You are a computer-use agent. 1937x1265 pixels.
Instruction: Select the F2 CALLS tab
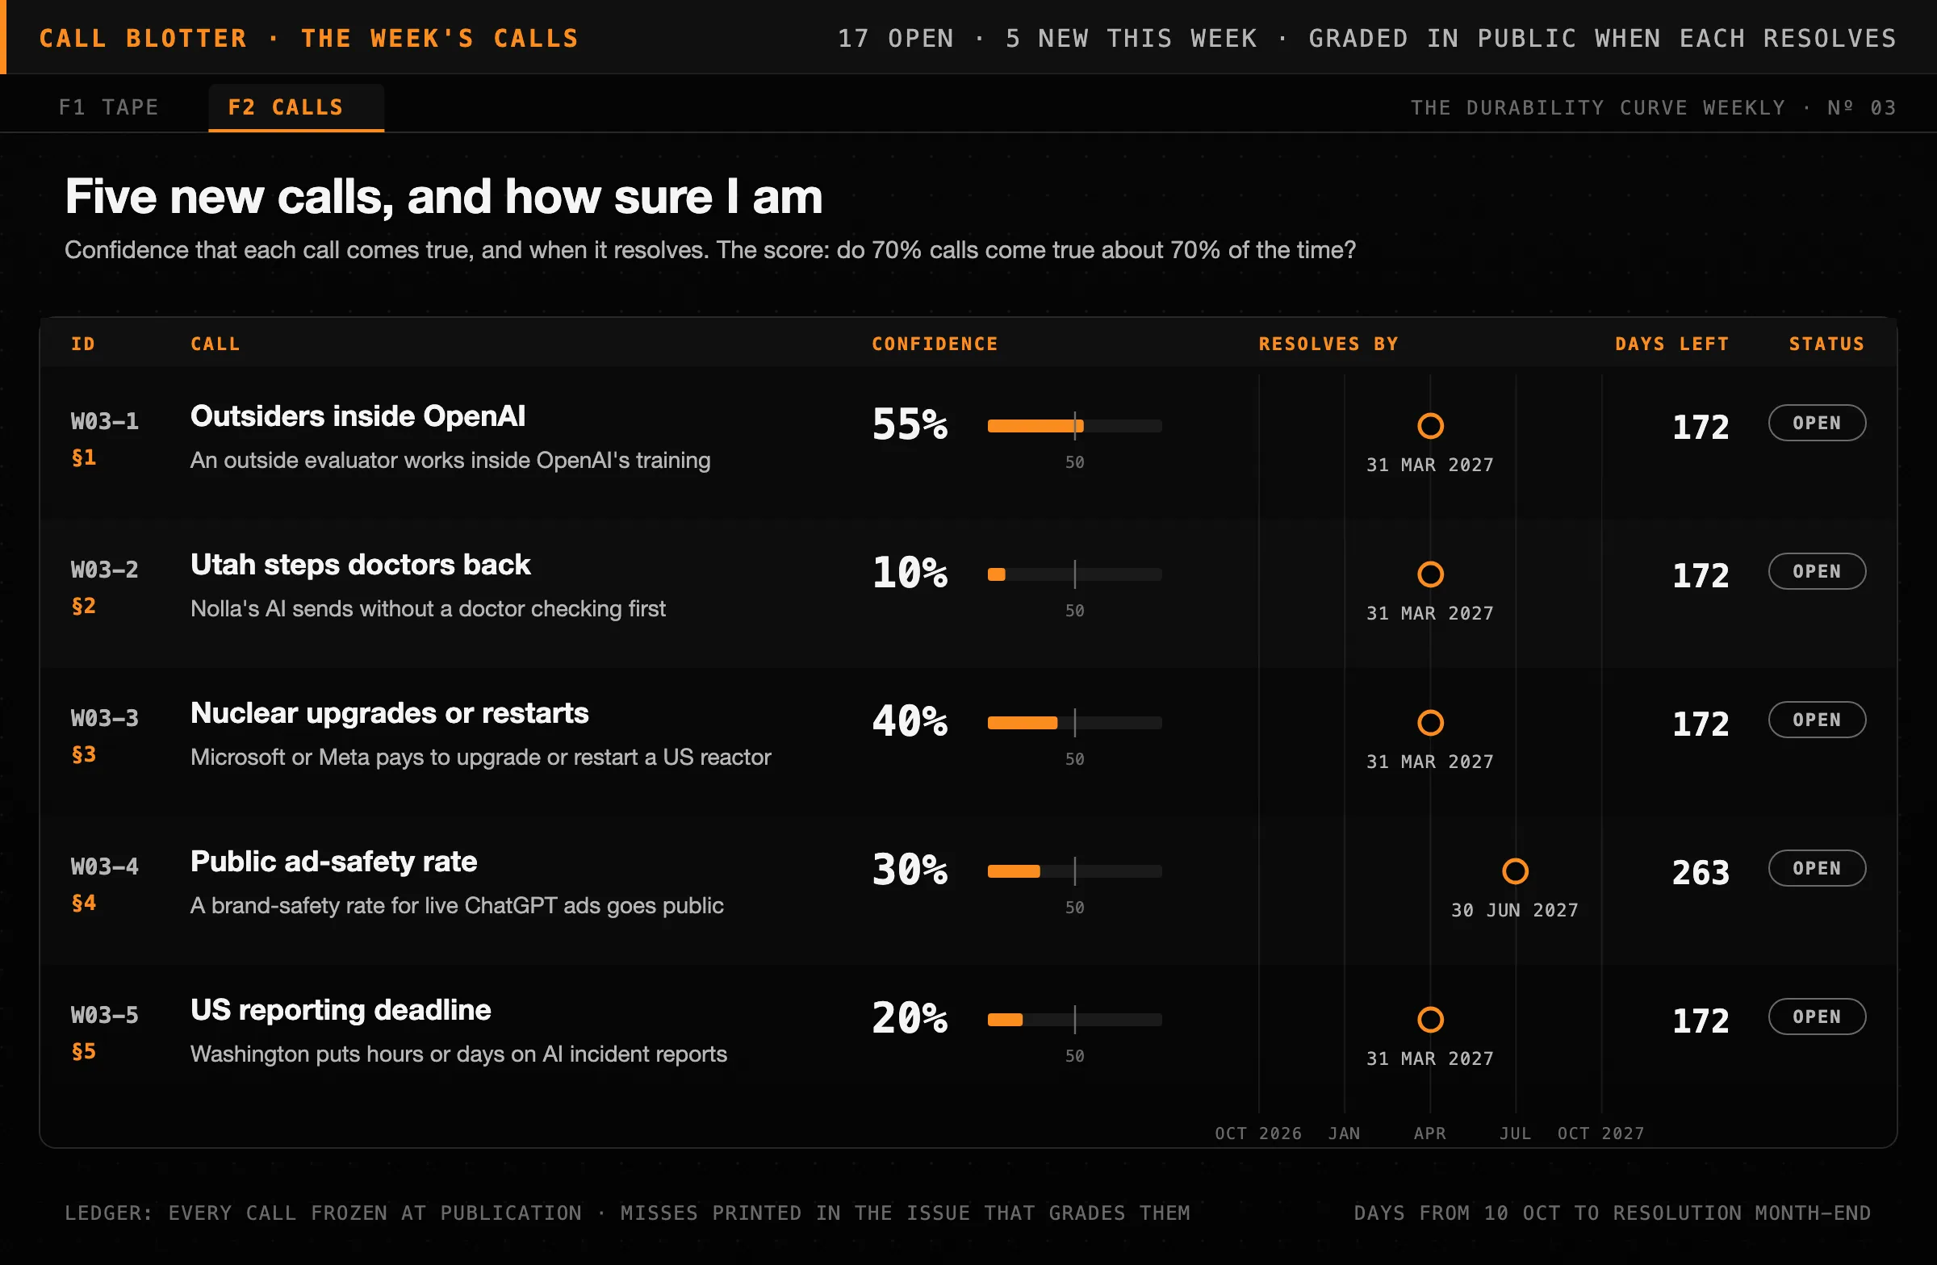click(295, 107)
